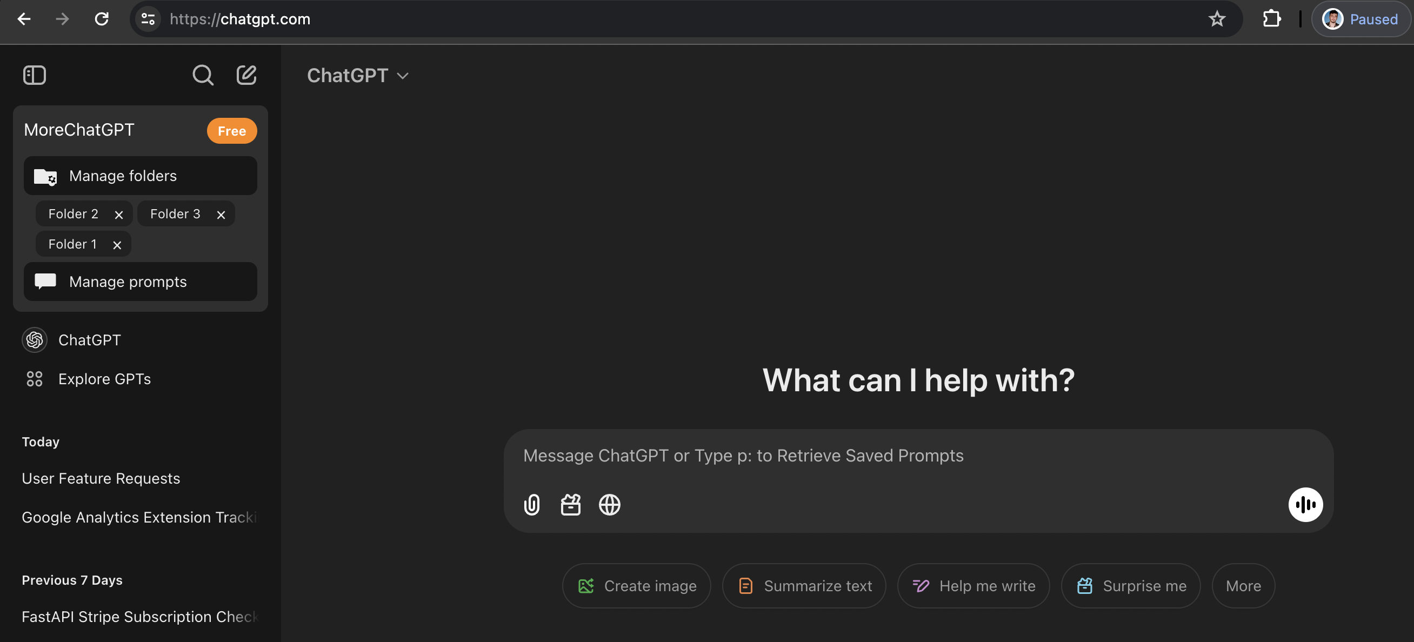Click the Summarize text suggestion
Screen dimensions: 1414x642
[804, 586]
